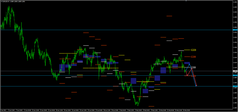Click the 1.2165 price scale label

point(235,52)
